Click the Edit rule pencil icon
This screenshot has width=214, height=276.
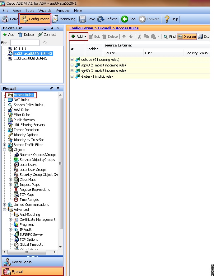click(x=91, y=36)
